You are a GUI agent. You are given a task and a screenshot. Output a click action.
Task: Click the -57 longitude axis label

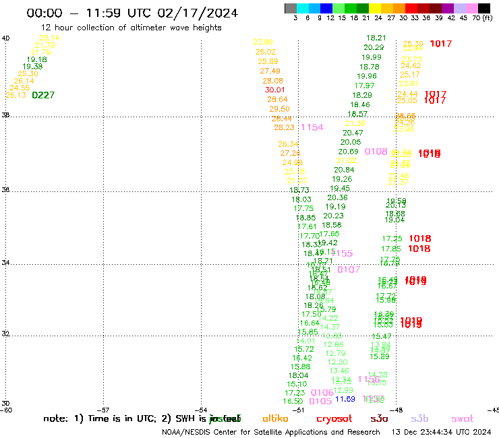(102, 410)
